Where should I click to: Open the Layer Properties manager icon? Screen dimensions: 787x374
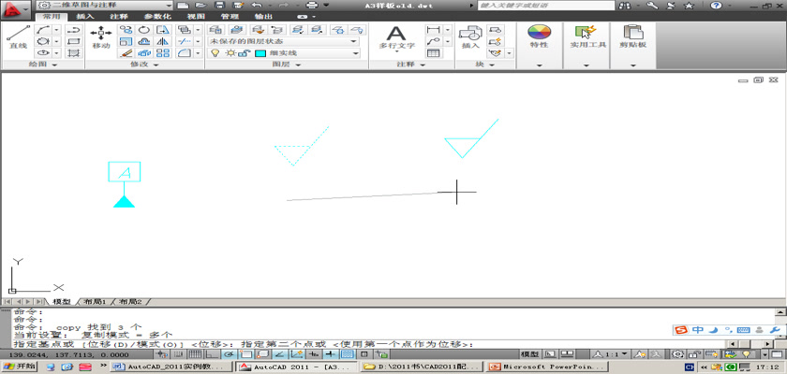[x=215, y=30]
